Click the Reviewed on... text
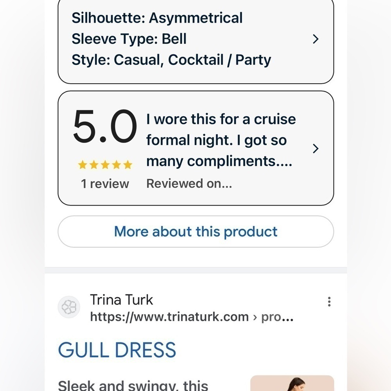Image resolution: width=391 pixels, height=391 pixels. pyautogui.click(x=189, y=183)
